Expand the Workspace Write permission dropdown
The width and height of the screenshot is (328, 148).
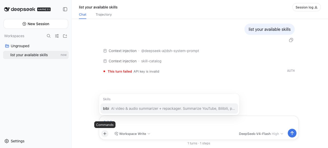pyautogui.click(x=132, y=134)
